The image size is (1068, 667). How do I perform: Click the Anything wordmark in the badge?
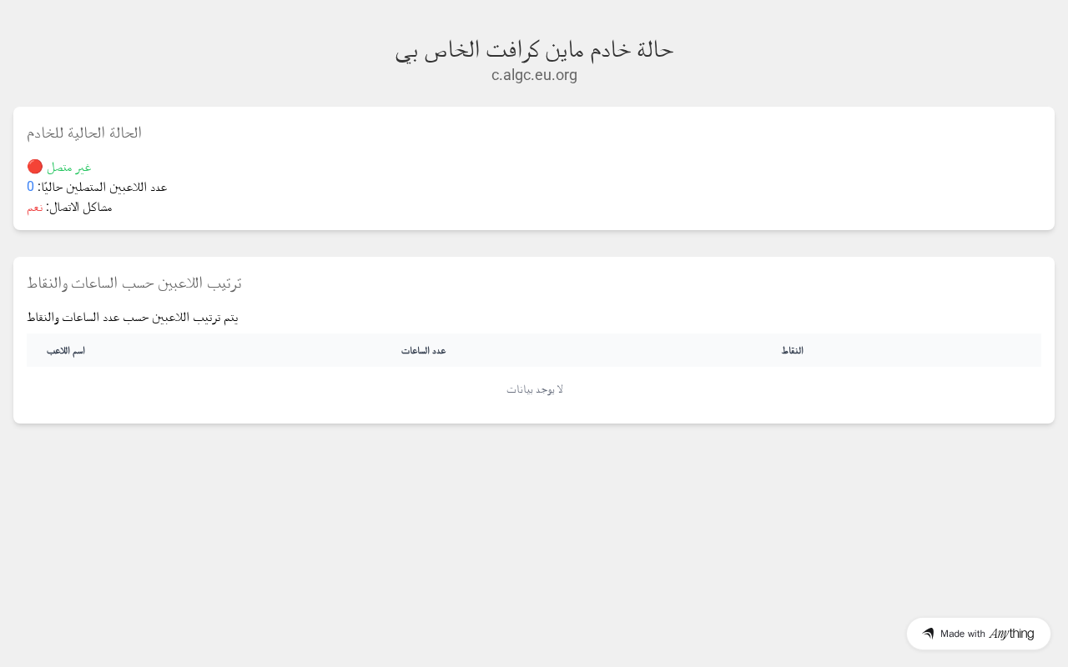click(1011, 634)
